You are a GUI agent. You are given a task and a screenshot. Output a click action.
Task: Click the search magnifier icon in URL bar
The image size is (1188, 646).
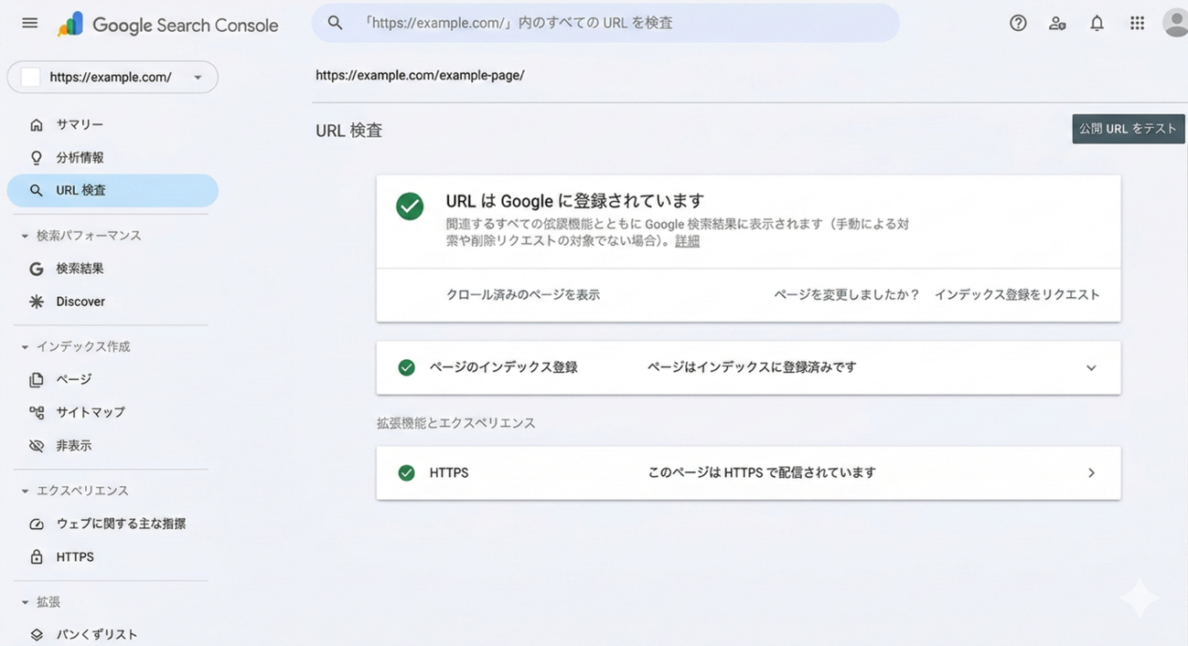[x=336, y=23]
